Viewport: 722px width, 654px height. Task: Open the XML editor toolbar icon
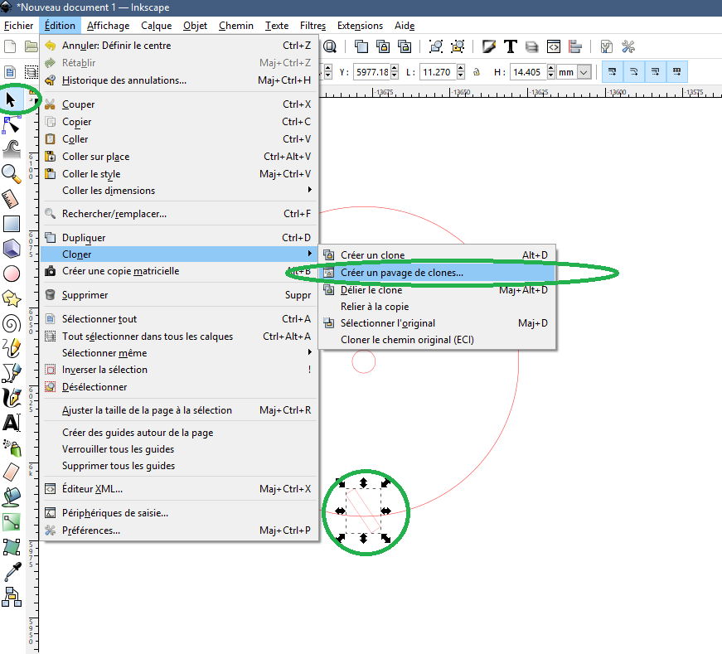click(x=554, y=46)
